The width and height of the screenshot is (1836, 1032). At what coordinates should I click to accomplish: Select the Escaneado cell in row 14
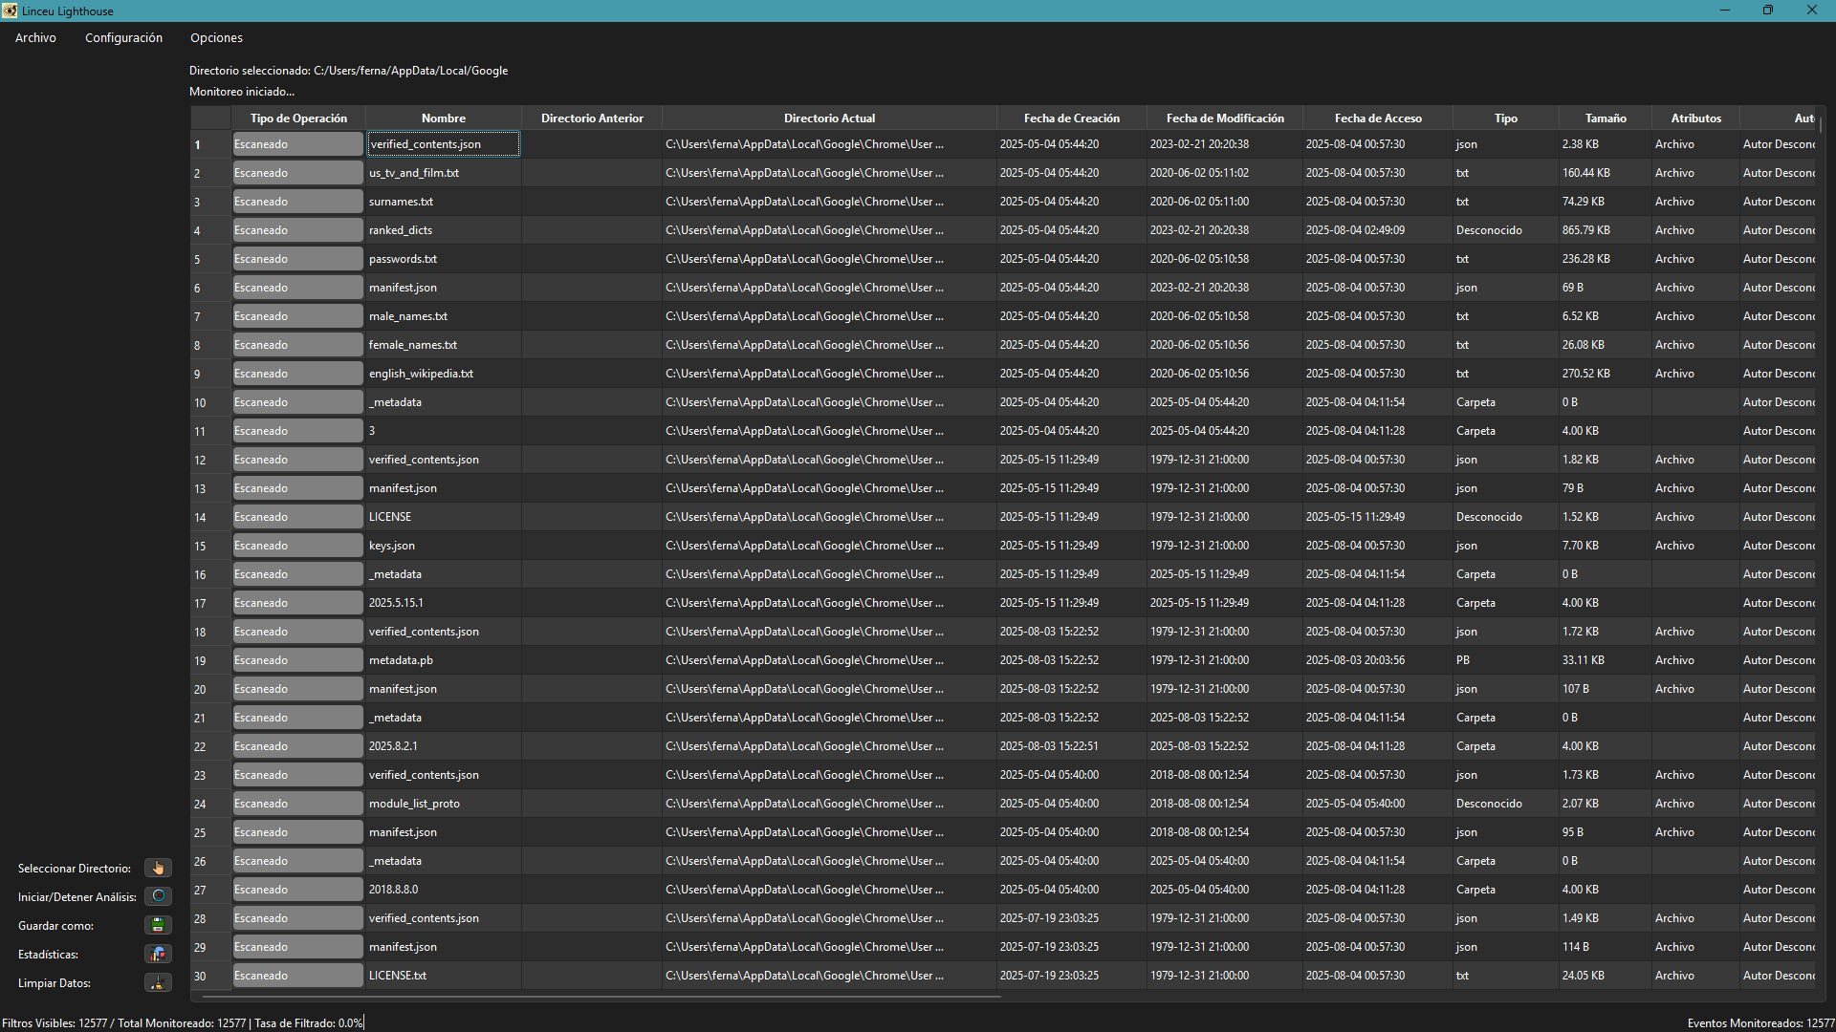coord(297,517)
